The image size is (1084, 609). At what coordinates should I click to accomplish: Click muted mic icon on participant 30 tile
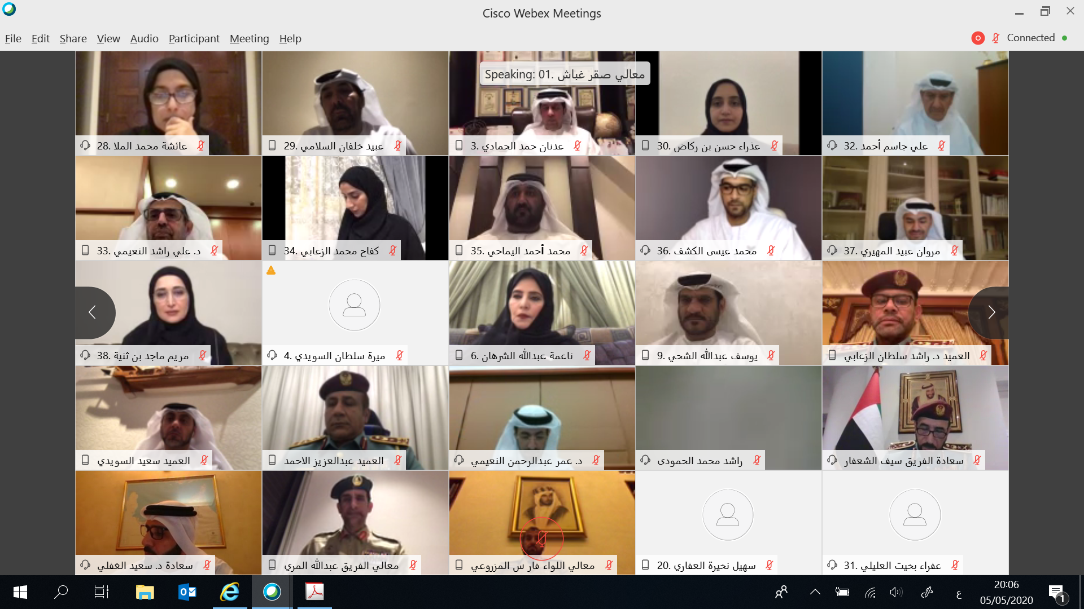[775, 145]
